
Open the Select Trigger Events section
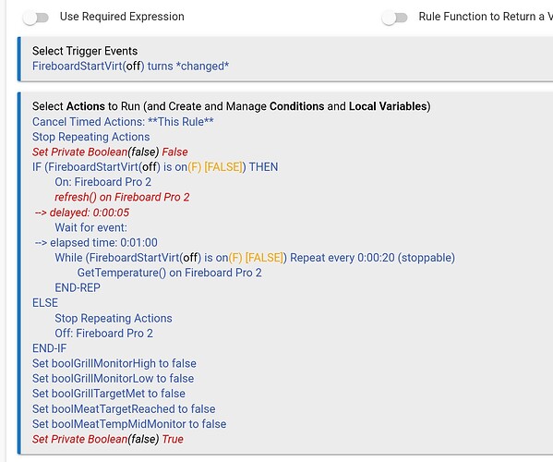(85, 51)
